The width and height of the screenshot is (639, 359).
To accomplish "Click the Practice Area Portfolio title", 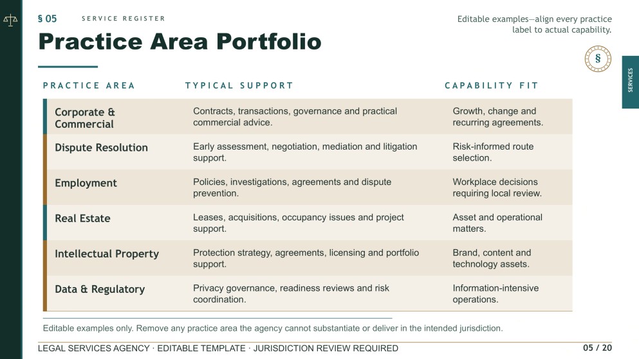I will [180, 42].
